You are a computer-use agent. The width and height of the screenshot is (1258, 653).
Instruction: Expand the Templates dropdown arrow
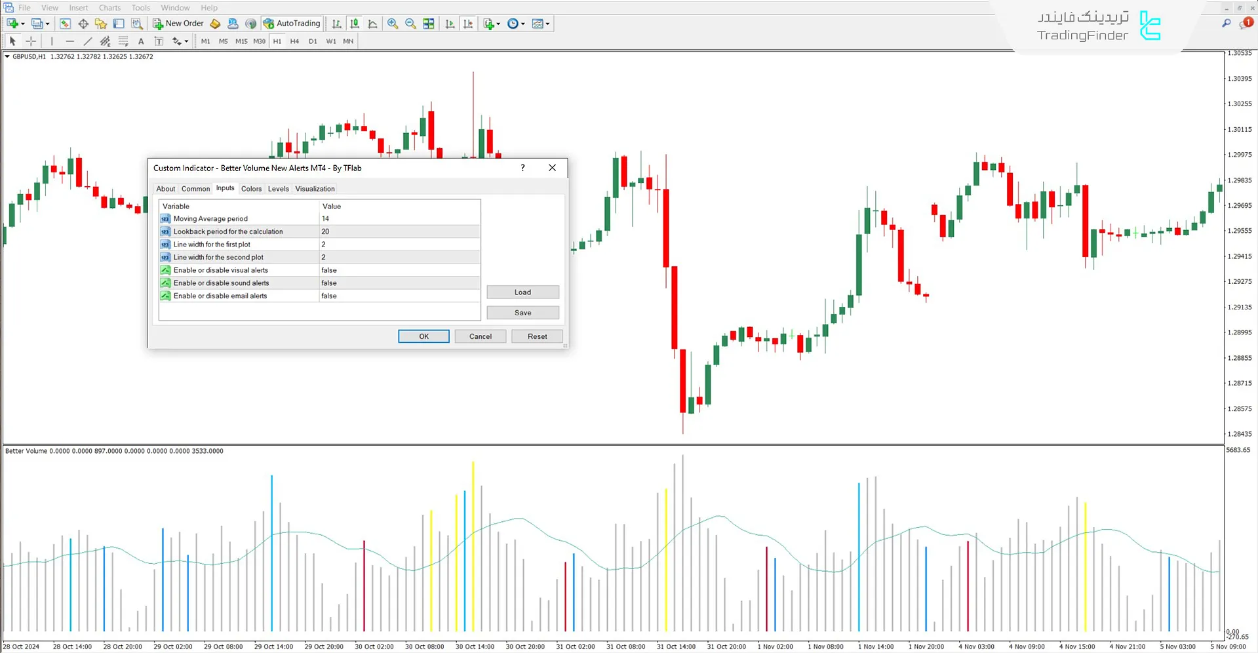[x=547, y=24]
